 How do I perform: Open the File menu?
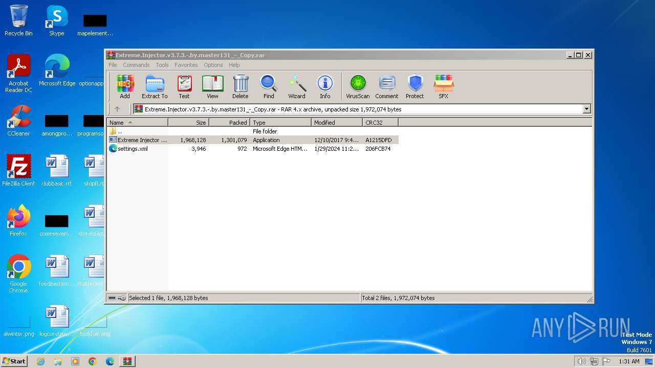(x=113, y=65)
